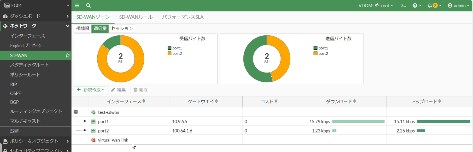The image size is (473, 152).
Task: Click the SD-WAN favorite star icon
Action: click(x=67, y=56)
